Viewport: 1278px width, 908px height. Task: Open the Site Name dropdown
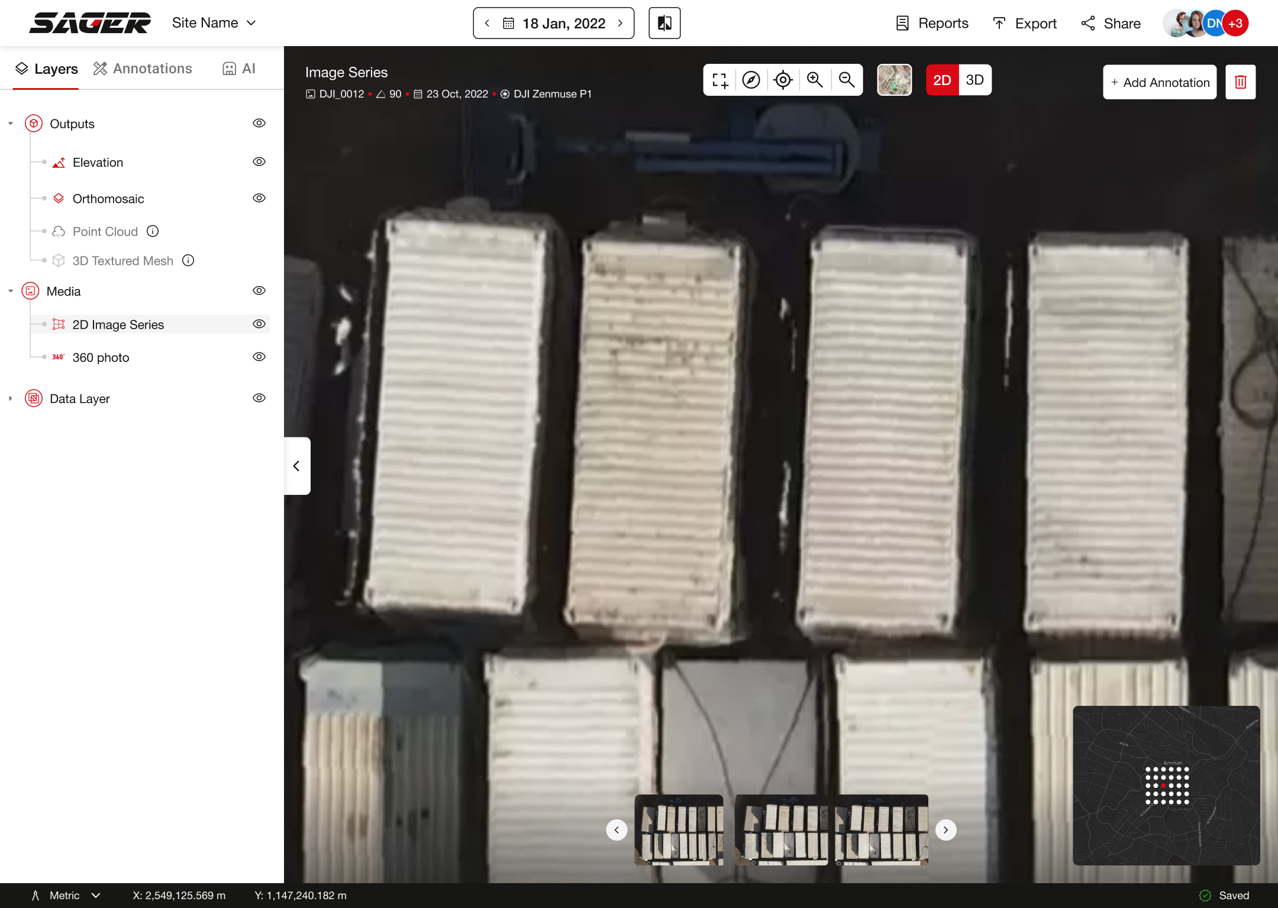tap(214, 23)
